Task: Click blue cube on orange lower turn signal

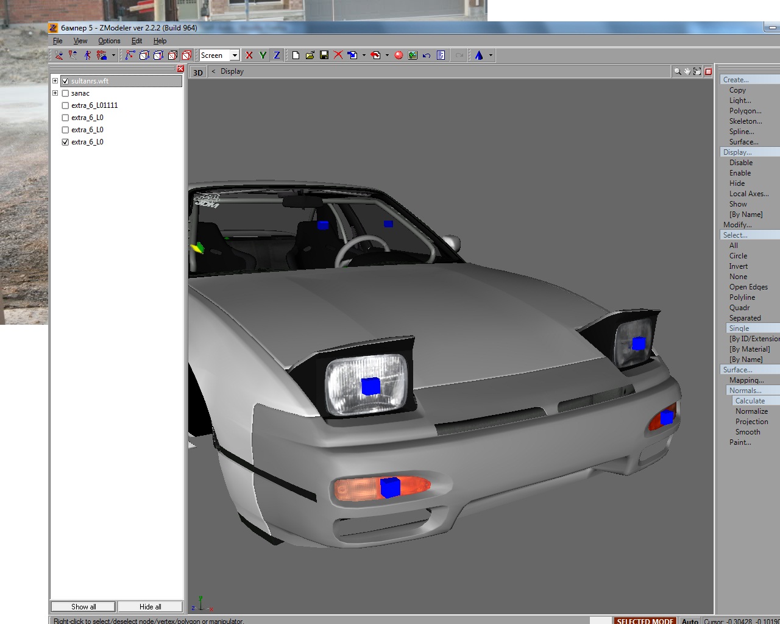Action: coord(390,487)
